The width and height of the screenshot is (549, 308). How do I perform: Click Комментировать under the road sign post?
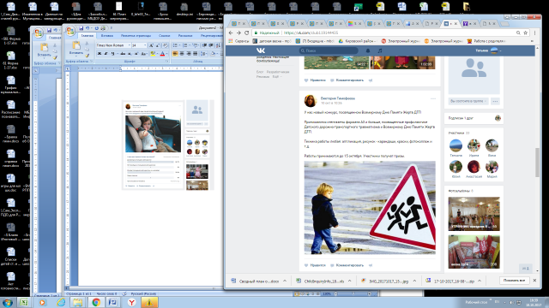[x=347, y=265]
